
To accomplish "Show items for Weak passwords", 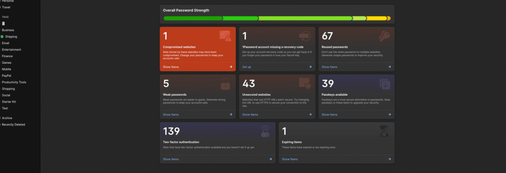I will coord(171,115).
